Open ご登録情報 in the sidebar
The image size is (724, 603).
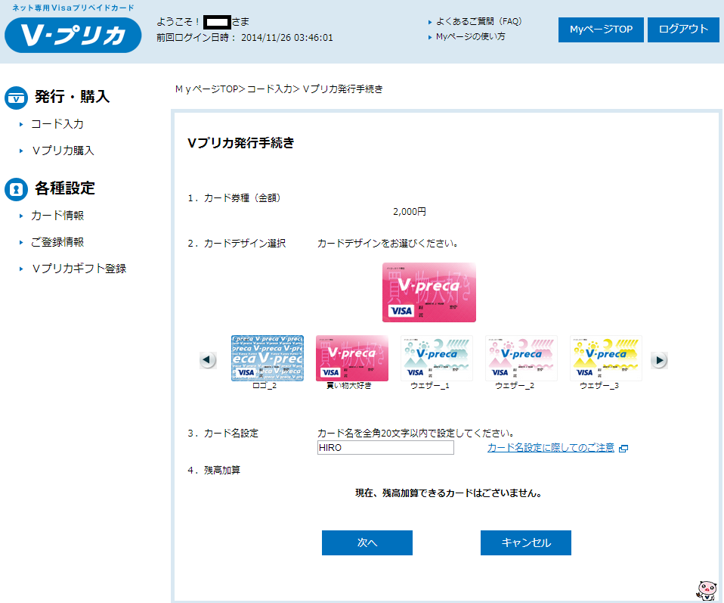tap(57, 242)
